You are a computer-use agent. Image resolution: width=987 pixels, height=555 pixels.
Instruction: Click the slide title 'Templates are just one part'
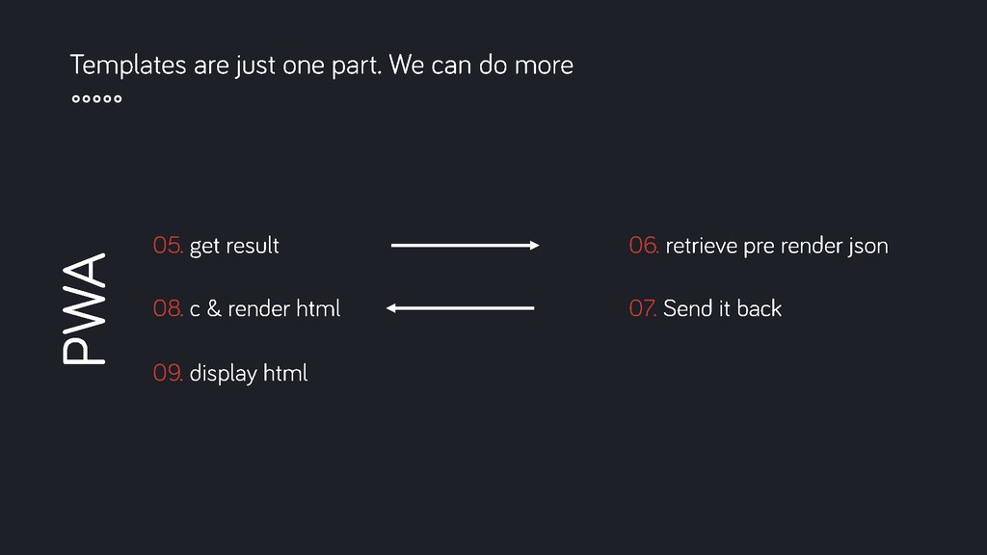(x=226, y=66)
